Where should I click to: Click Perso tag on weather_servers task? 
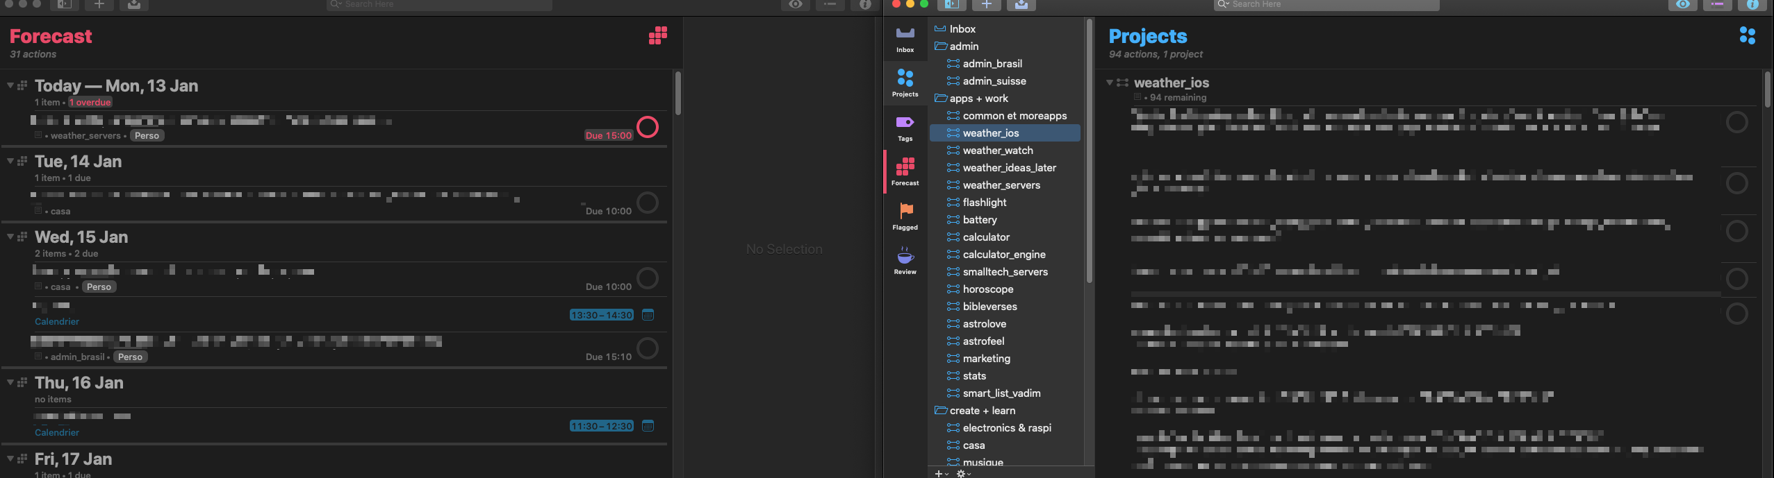coord(147,136)
